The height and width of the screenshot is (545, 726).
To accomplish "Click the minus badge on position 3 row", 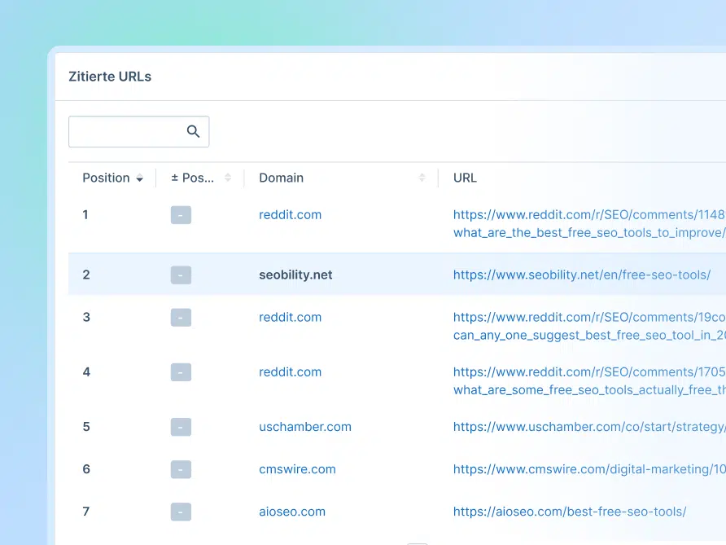I will coord(181,317).
